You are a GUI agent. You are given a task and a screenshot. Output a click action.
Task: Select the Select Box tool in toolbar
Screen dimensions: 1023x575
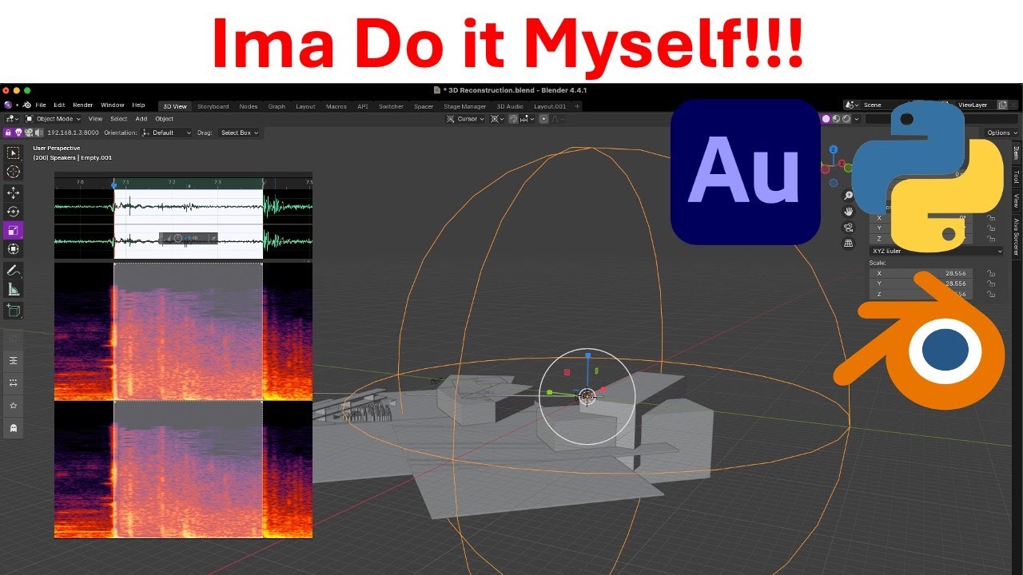pyautogui.click(x=14, y=153)
